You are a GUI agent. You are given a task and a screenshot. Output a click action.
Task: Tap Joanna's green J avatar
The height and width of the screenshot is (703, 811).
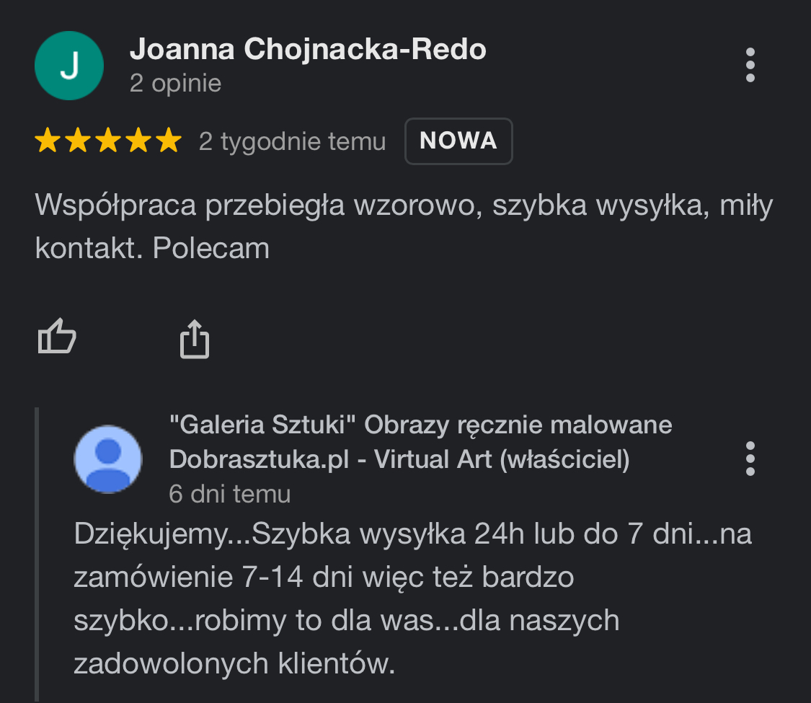69,66
